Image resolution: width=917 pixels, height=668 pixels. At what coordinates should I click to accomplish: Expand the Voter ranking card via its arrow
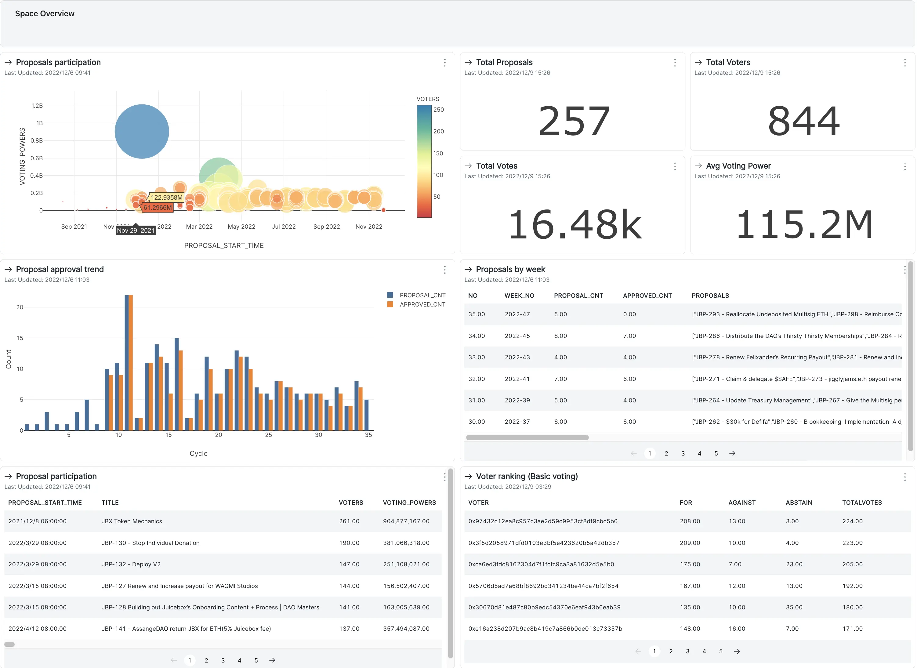point(469,477)
